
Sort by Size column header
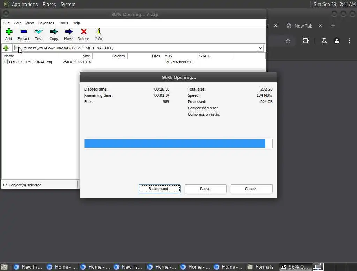[75, 56]
